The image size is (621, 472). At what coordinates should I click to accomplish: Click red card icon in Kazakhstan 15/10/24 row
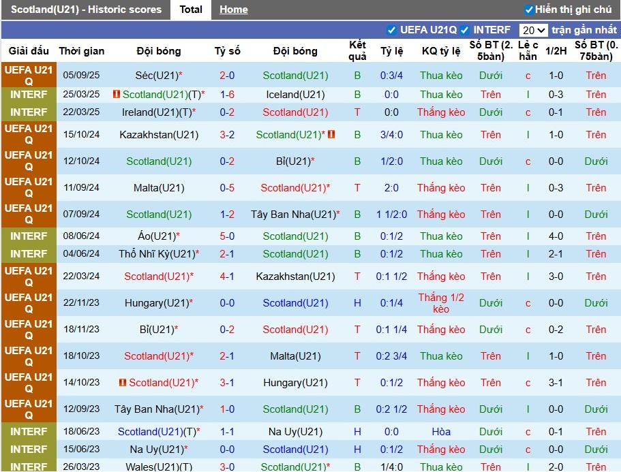331,134
